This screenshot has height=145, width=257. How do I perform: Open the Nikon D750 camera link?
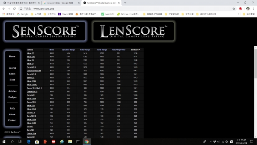point(31,109)
